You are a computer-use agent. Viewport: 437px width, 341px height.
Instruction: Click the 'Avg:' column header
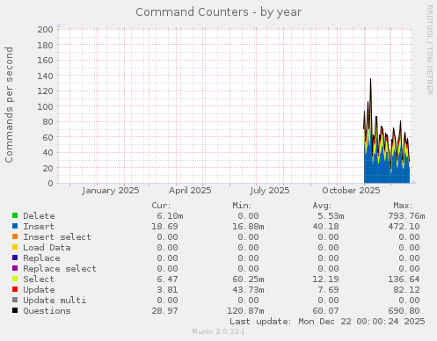[x=322, y=206]
